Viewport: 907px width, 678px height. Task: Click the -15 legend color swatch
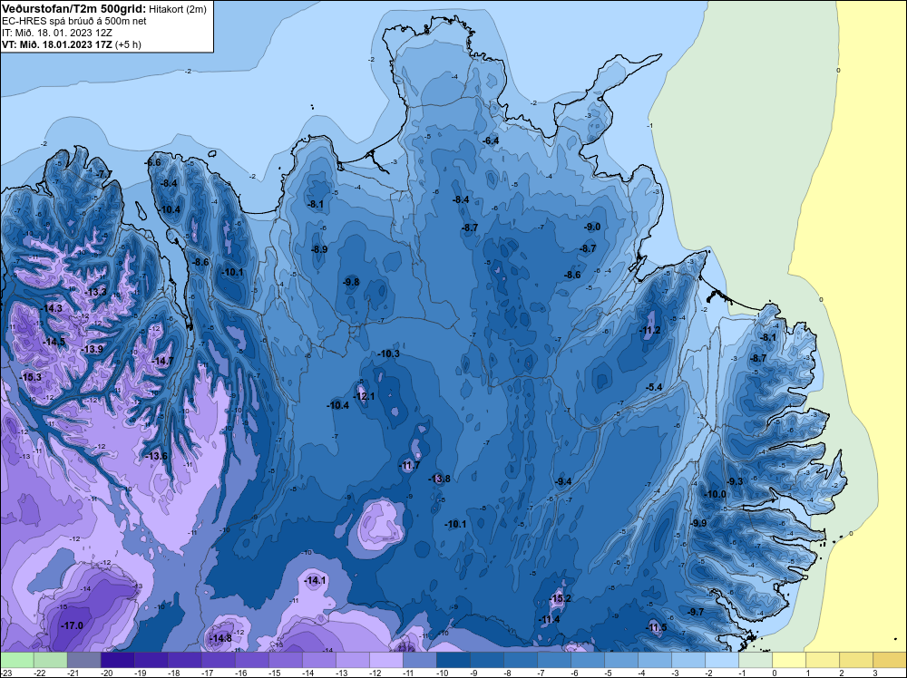click(285, 660)
